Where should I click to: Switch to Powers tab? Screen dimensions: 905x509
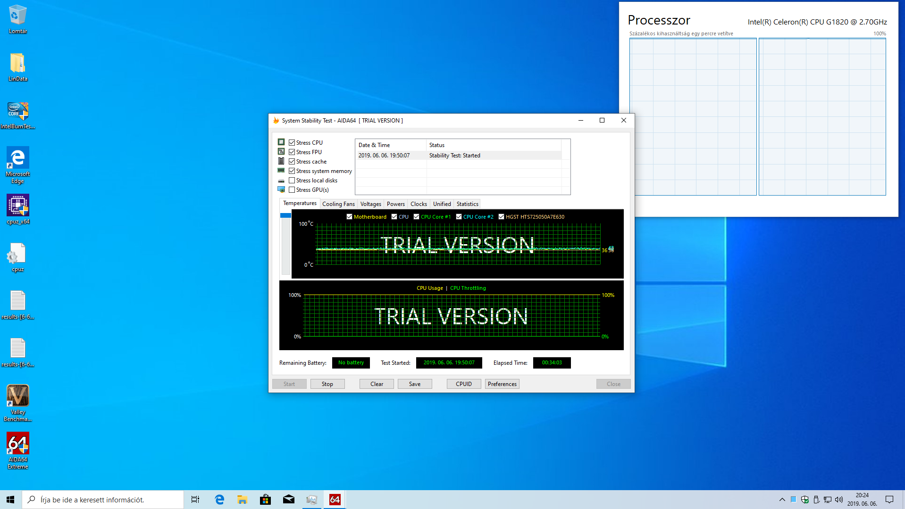pyautogui.click(x=396, y=204)
